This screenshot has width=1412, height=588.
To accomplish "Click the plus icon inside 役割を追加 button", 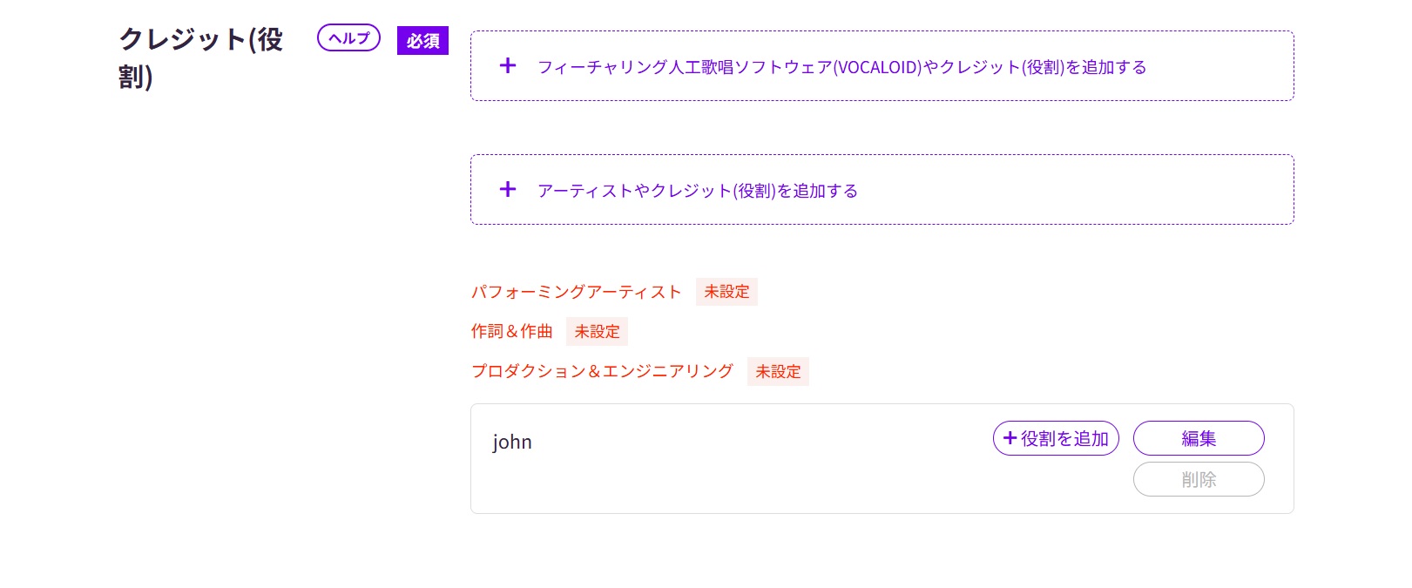I will tap(1010, 438).
